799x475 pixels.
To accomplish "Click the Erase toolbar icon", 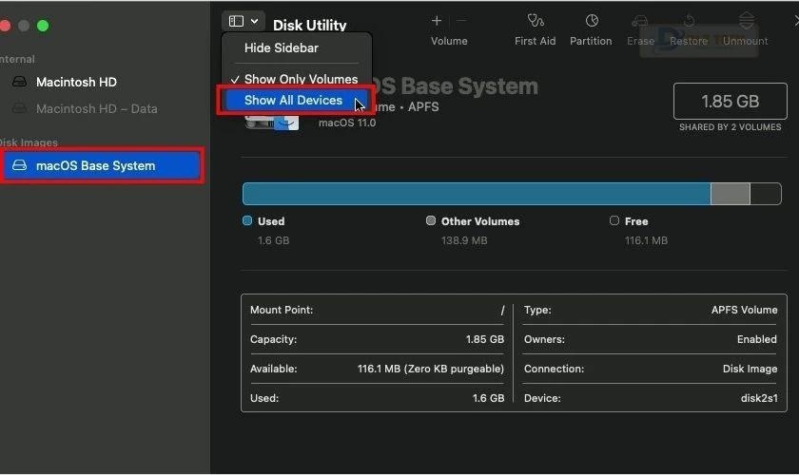I will tap(640, 21).
